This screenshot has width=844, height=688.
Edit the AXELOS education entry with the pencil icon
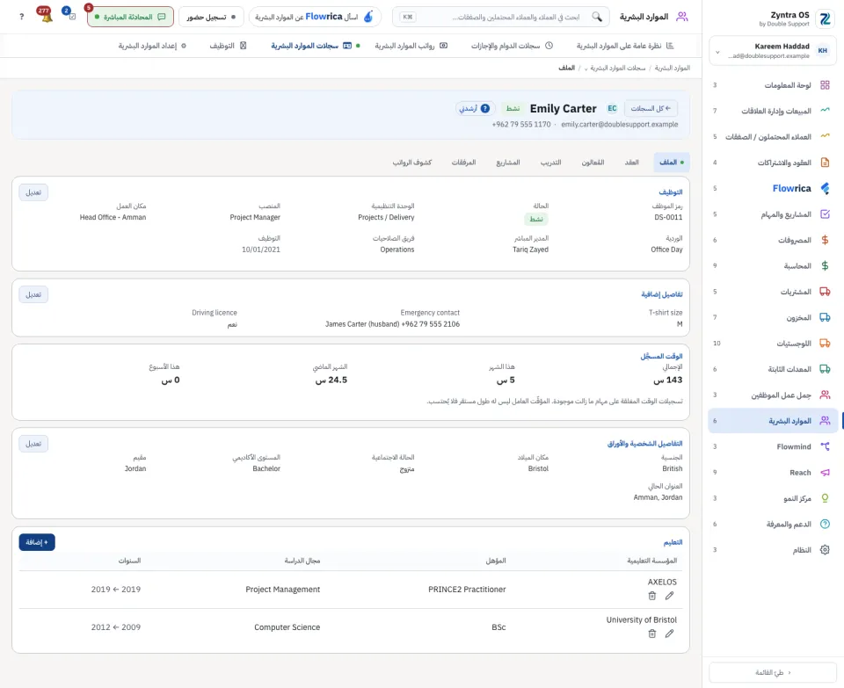[x=669, y=596]
